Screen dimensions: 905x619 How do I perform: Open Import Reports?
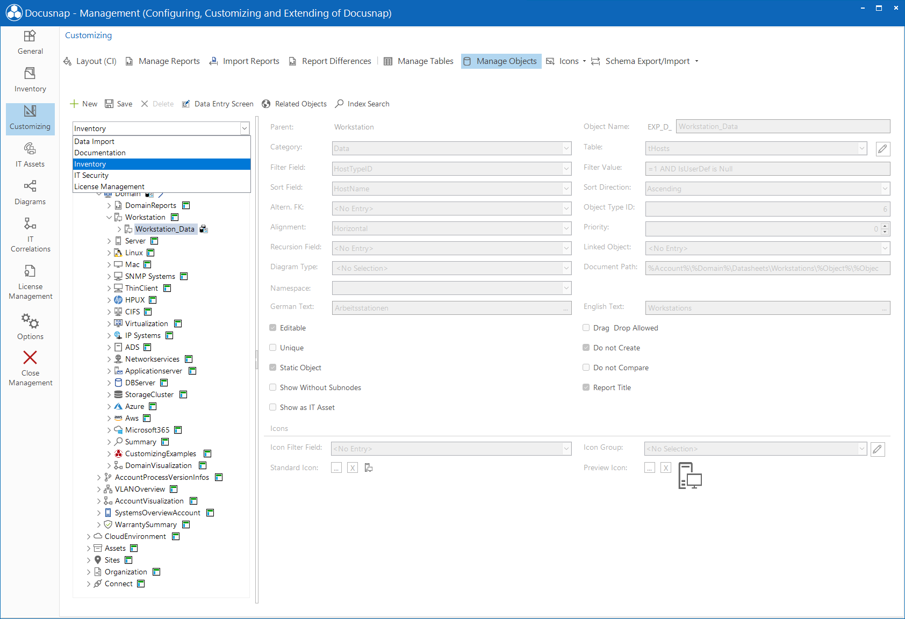(245, 61)
